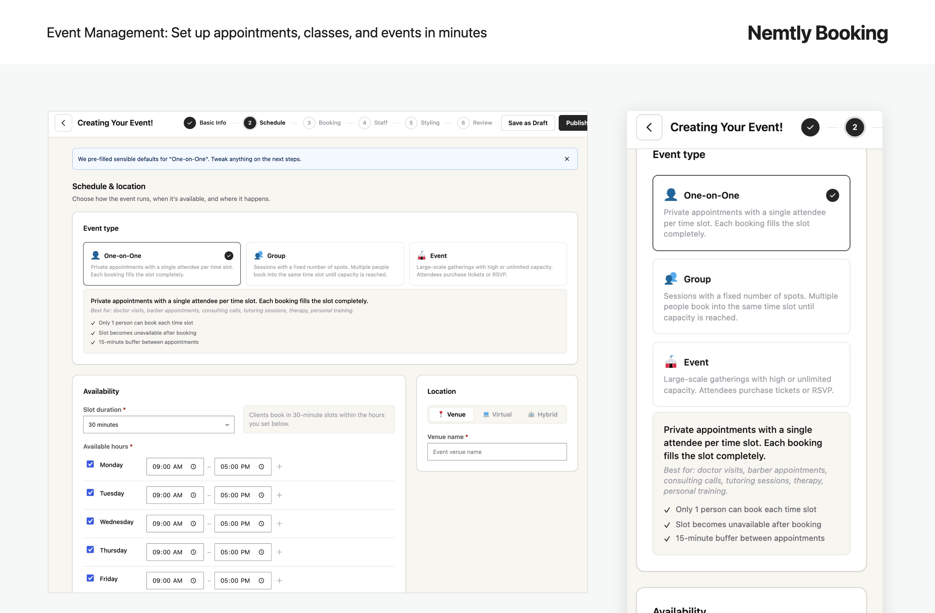Select Event card in mobile panel

tap(751, 375)
